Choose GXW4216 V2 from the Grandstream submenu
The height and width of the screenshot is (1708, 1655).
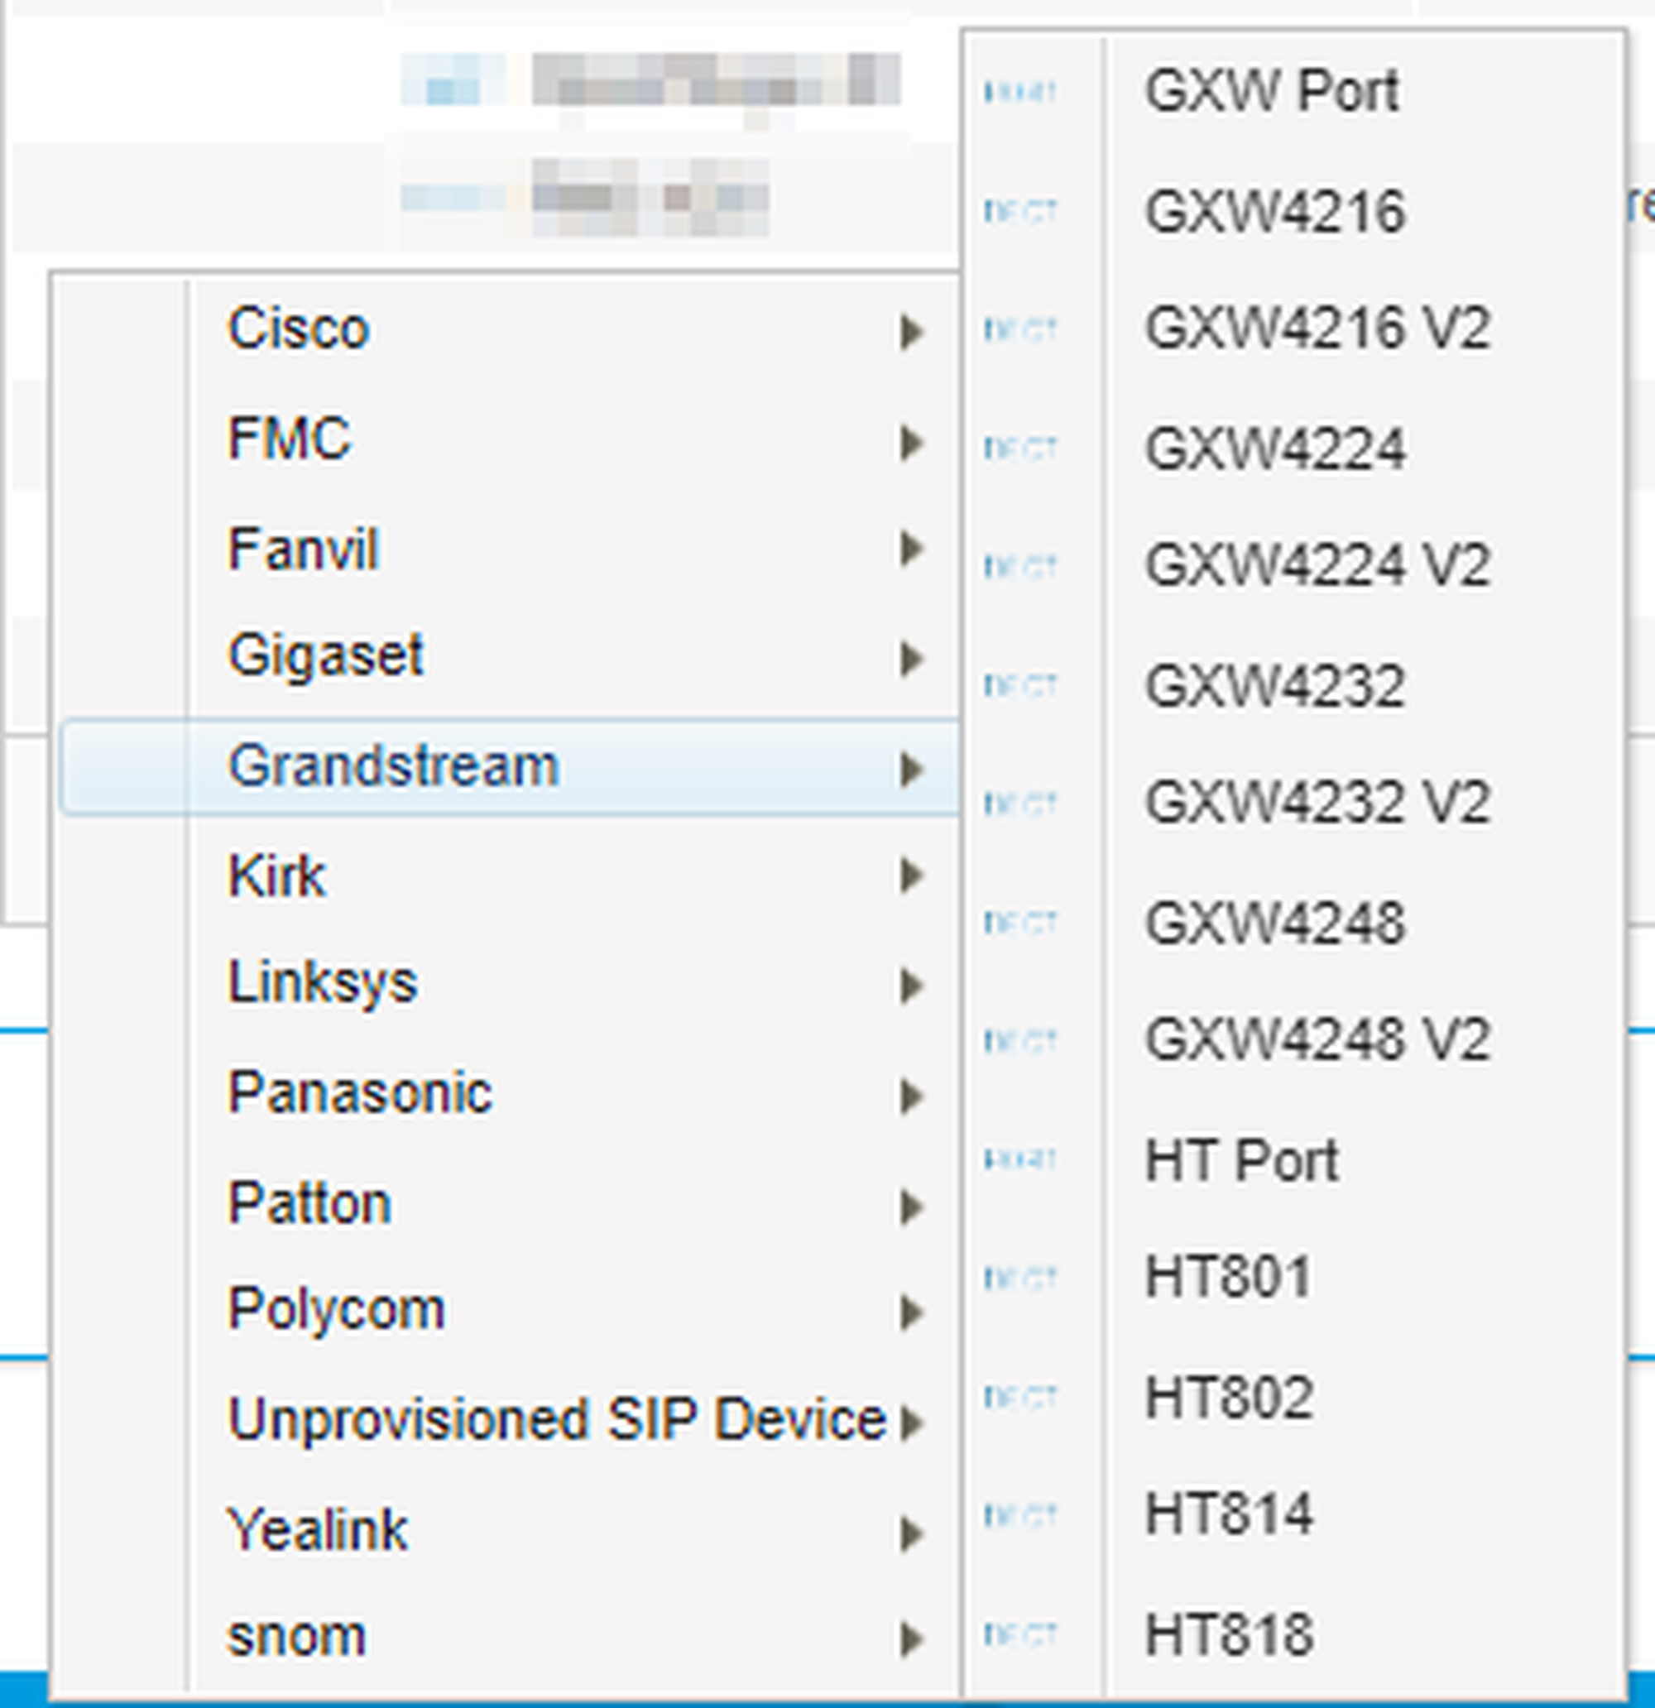pyautogui.click(x=1316, y=329)
